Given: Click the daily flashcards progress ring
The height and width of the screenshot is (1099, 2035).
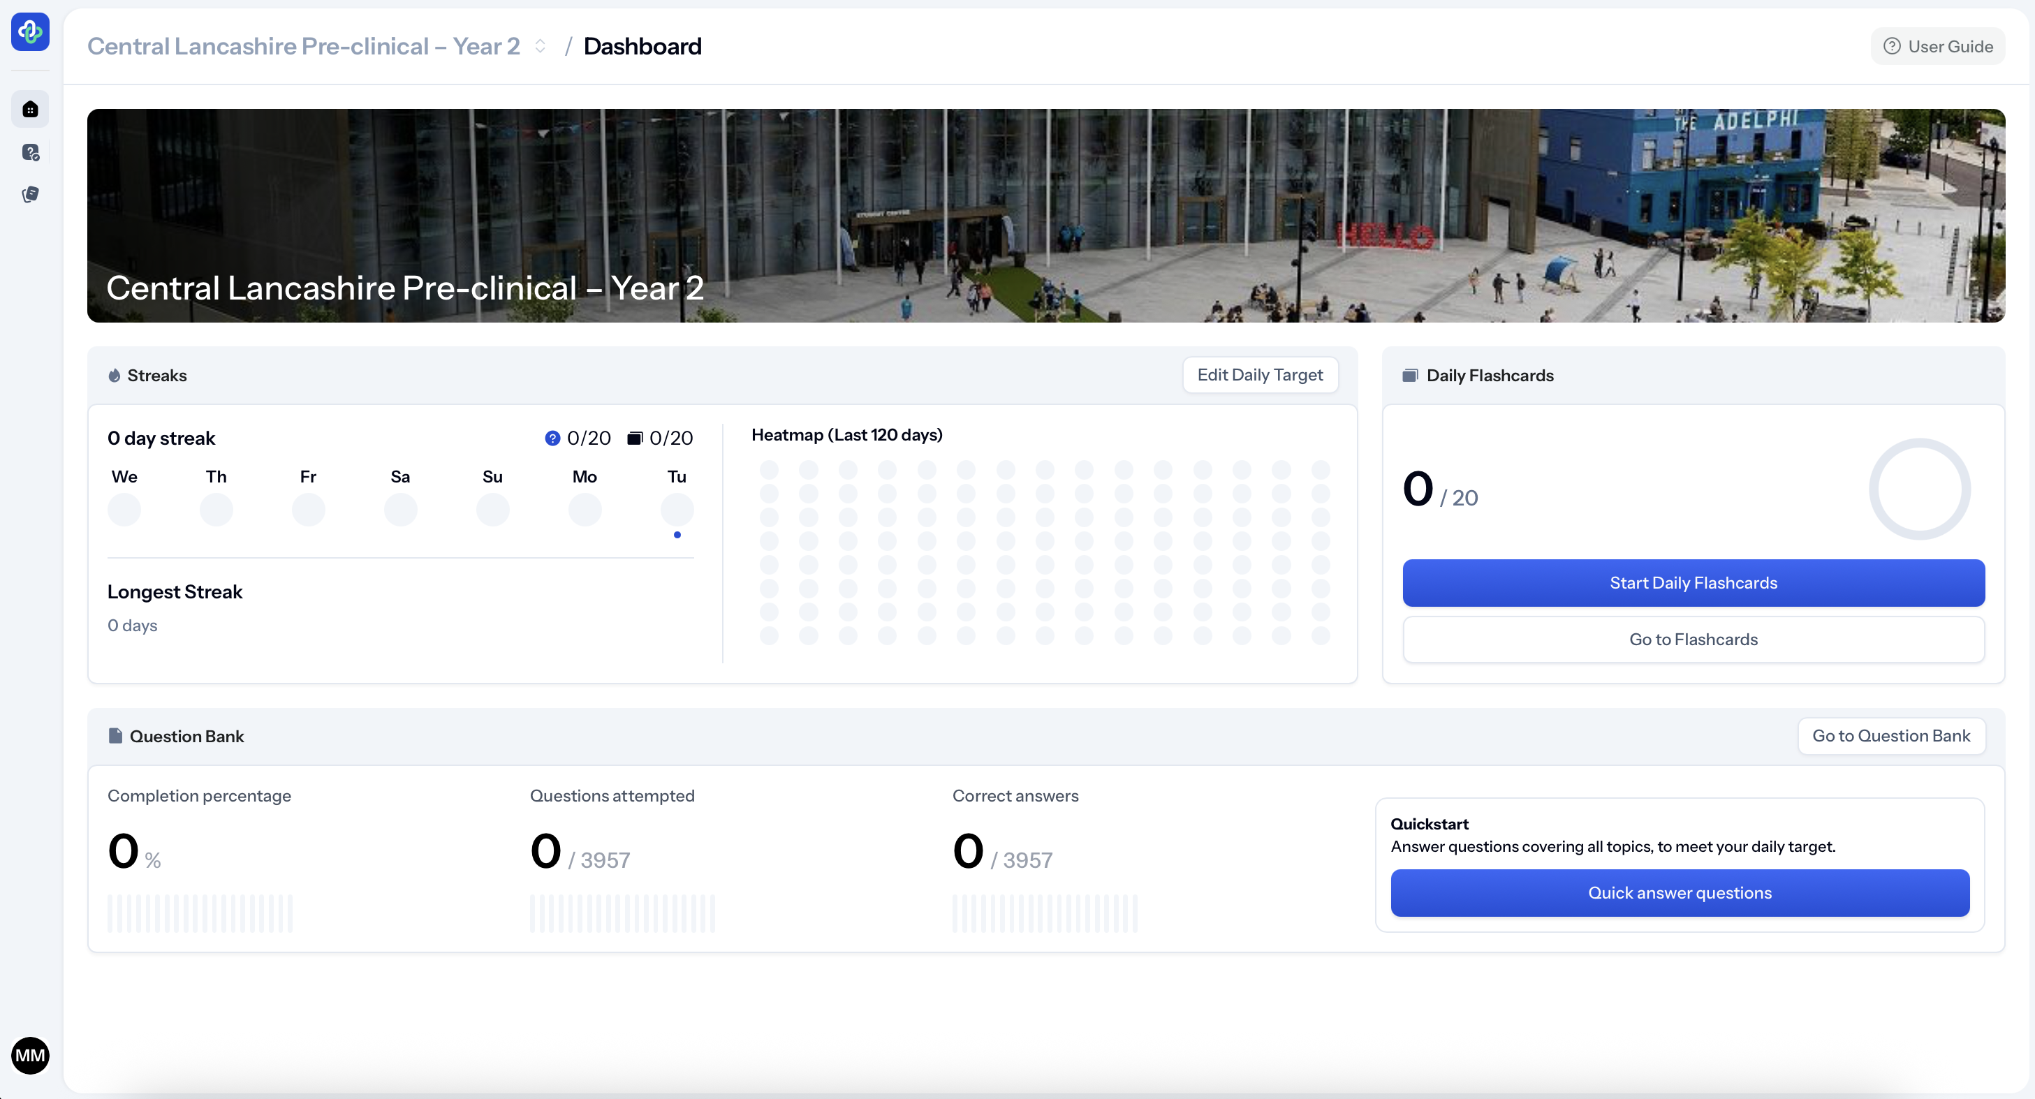Looking at the screenshot, I should pyautogui.click(x=1919, y=489).
